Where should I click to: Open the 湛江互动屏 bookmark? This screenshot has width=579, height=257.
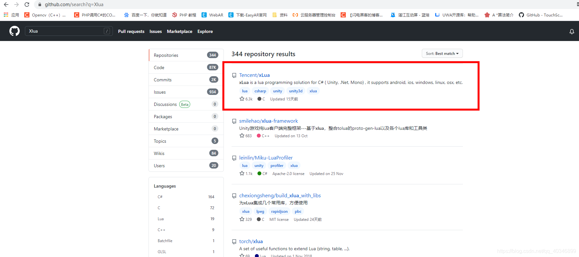(x=410, y=15)
